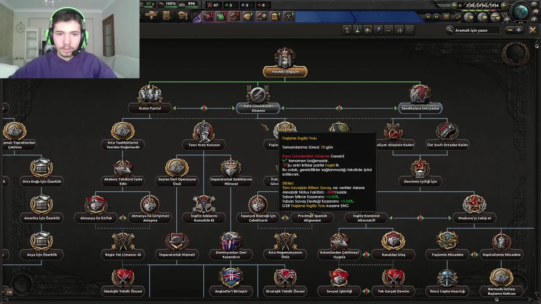541x304 pixels.
Task: Close the focus tree window
Action: pos(533,30)
